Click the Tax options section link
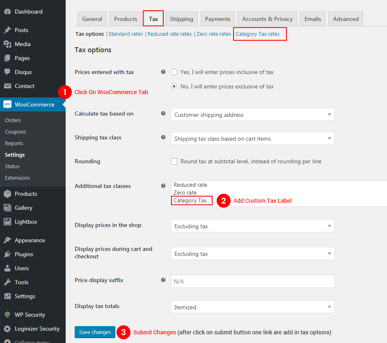 [89, 34]
